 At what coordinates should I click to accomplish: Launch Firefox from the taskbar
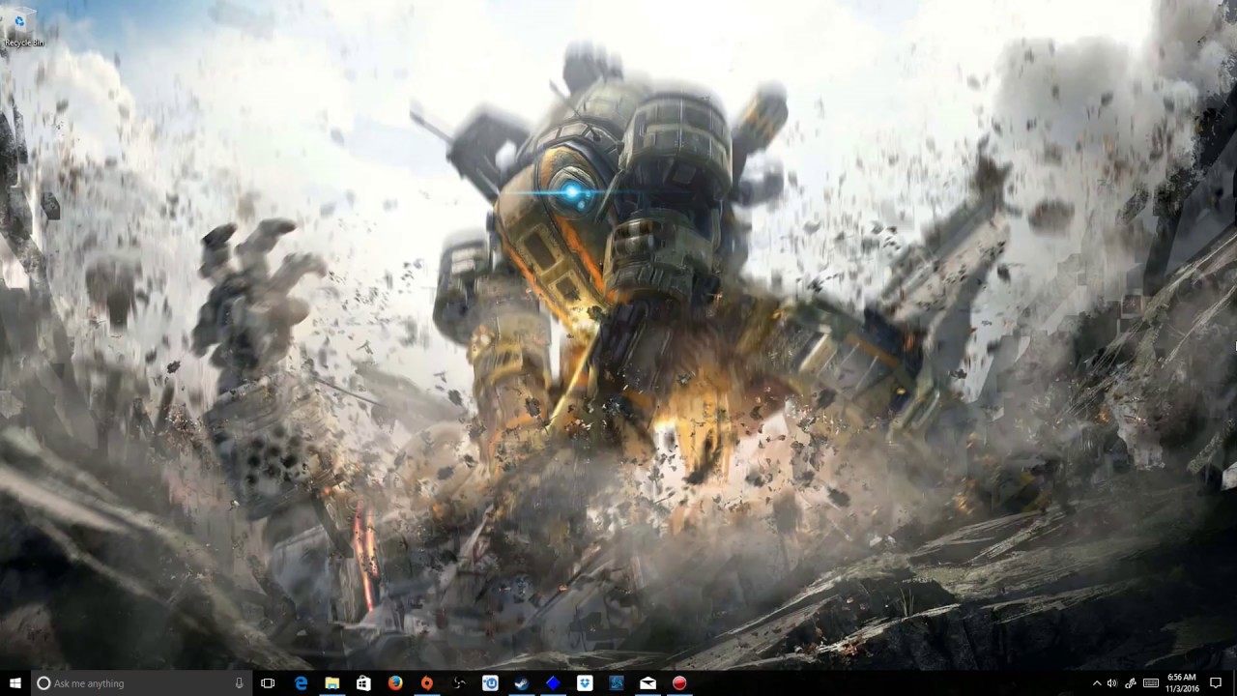tap(395, 683)
